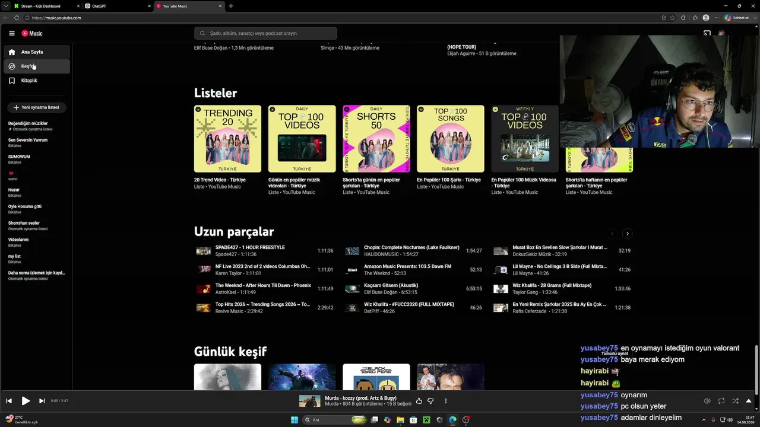Create a new playlist with Yeni oynatma listesi

click(36, 107)
